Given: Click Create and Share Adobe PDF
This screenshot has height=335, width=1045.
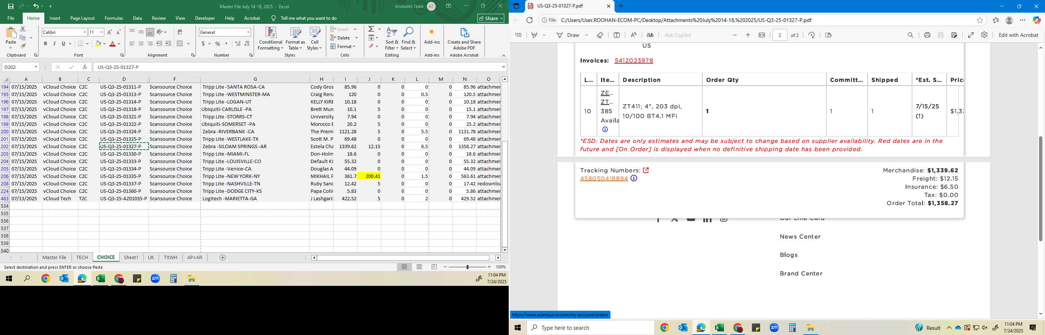Looking at the screenshot, I should [464, 39].
